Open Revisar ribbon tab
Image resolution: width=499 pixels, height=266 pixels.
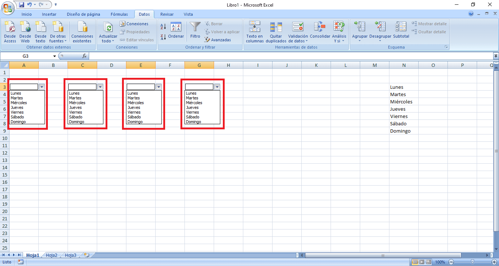click(x=167, y=14)
